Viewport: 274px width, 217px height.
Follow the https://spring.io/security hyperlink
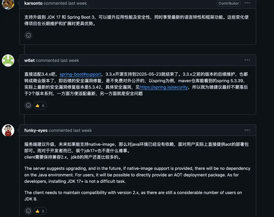tap(164, 87)
